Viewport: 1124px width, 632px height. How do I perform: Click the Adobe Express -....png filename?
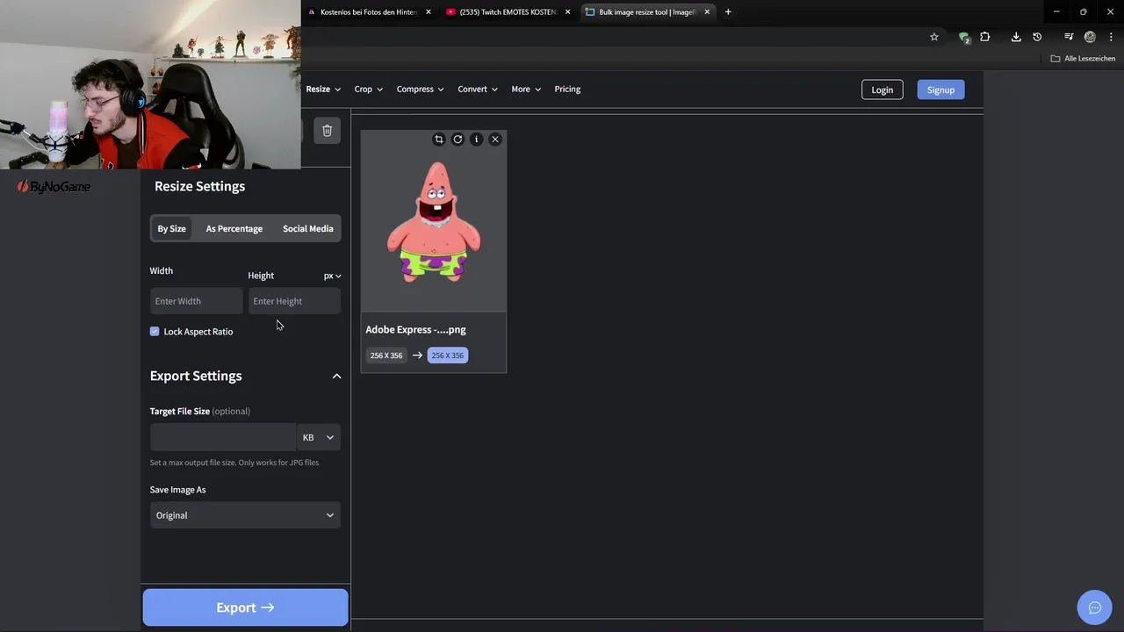click(416, 330)
